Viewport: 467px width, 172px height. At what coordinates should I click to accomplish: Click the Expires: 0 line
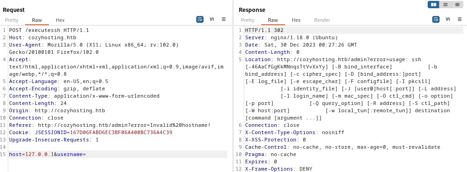pos(261,162)
